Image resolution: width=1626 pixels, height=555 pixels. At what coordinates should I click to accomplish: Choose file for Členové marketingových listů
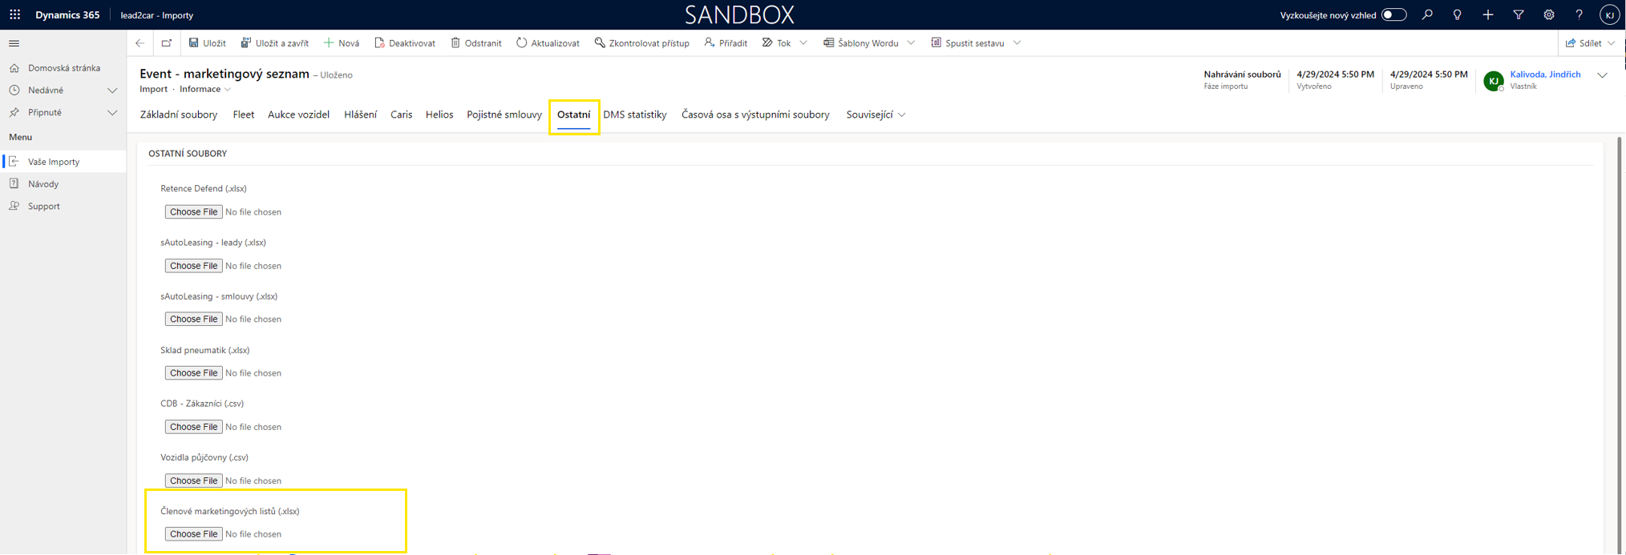tap(193, 534)
